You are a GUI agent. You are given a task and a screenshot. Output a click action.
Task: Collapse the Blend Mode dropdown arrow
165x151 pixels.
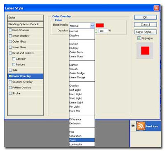(92, 26)
